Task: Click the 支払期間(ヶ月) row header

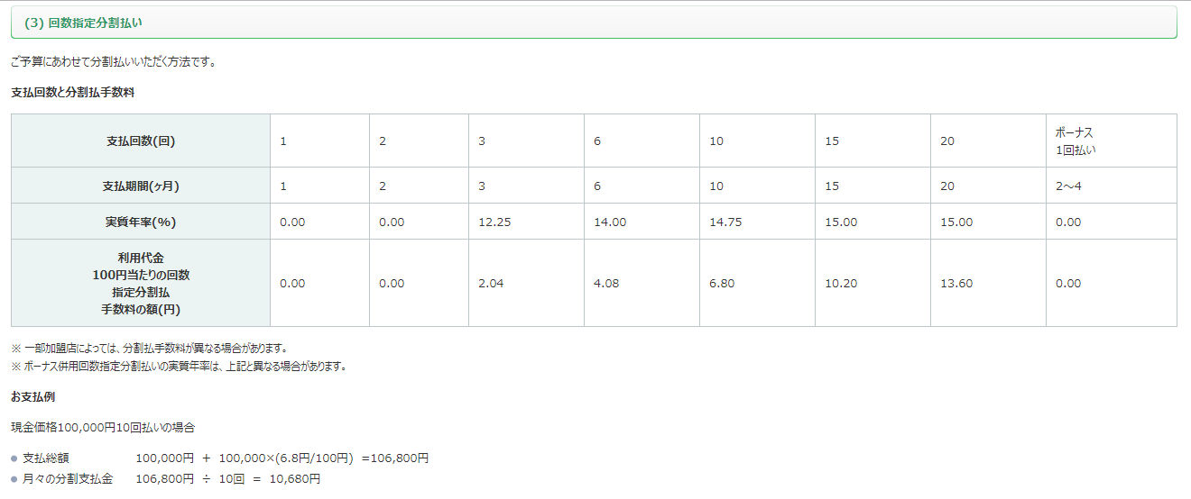Action: 140,186
